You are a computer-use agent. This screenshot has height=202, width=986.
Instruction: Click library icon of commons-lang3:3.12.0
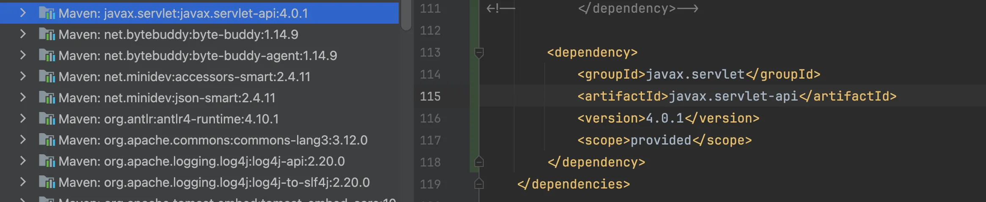(x=47, y=140)
